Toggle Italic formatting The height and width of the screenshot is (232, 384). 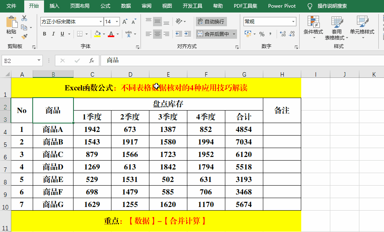pyautogui.click(x=53, y=34)
